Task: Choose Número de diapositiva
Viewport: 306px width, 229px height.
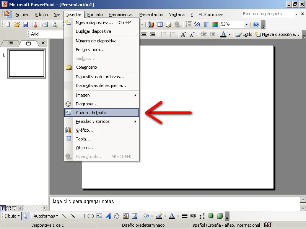Action: click(101, 41)
